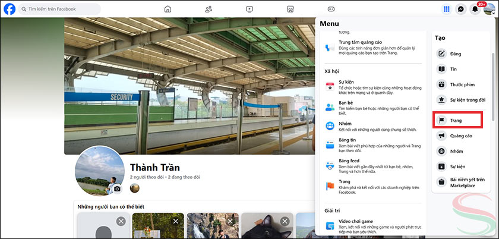Dismiss the second suggested friend card
The width and height of the screenshot is (499, 239).
point(176,221)
